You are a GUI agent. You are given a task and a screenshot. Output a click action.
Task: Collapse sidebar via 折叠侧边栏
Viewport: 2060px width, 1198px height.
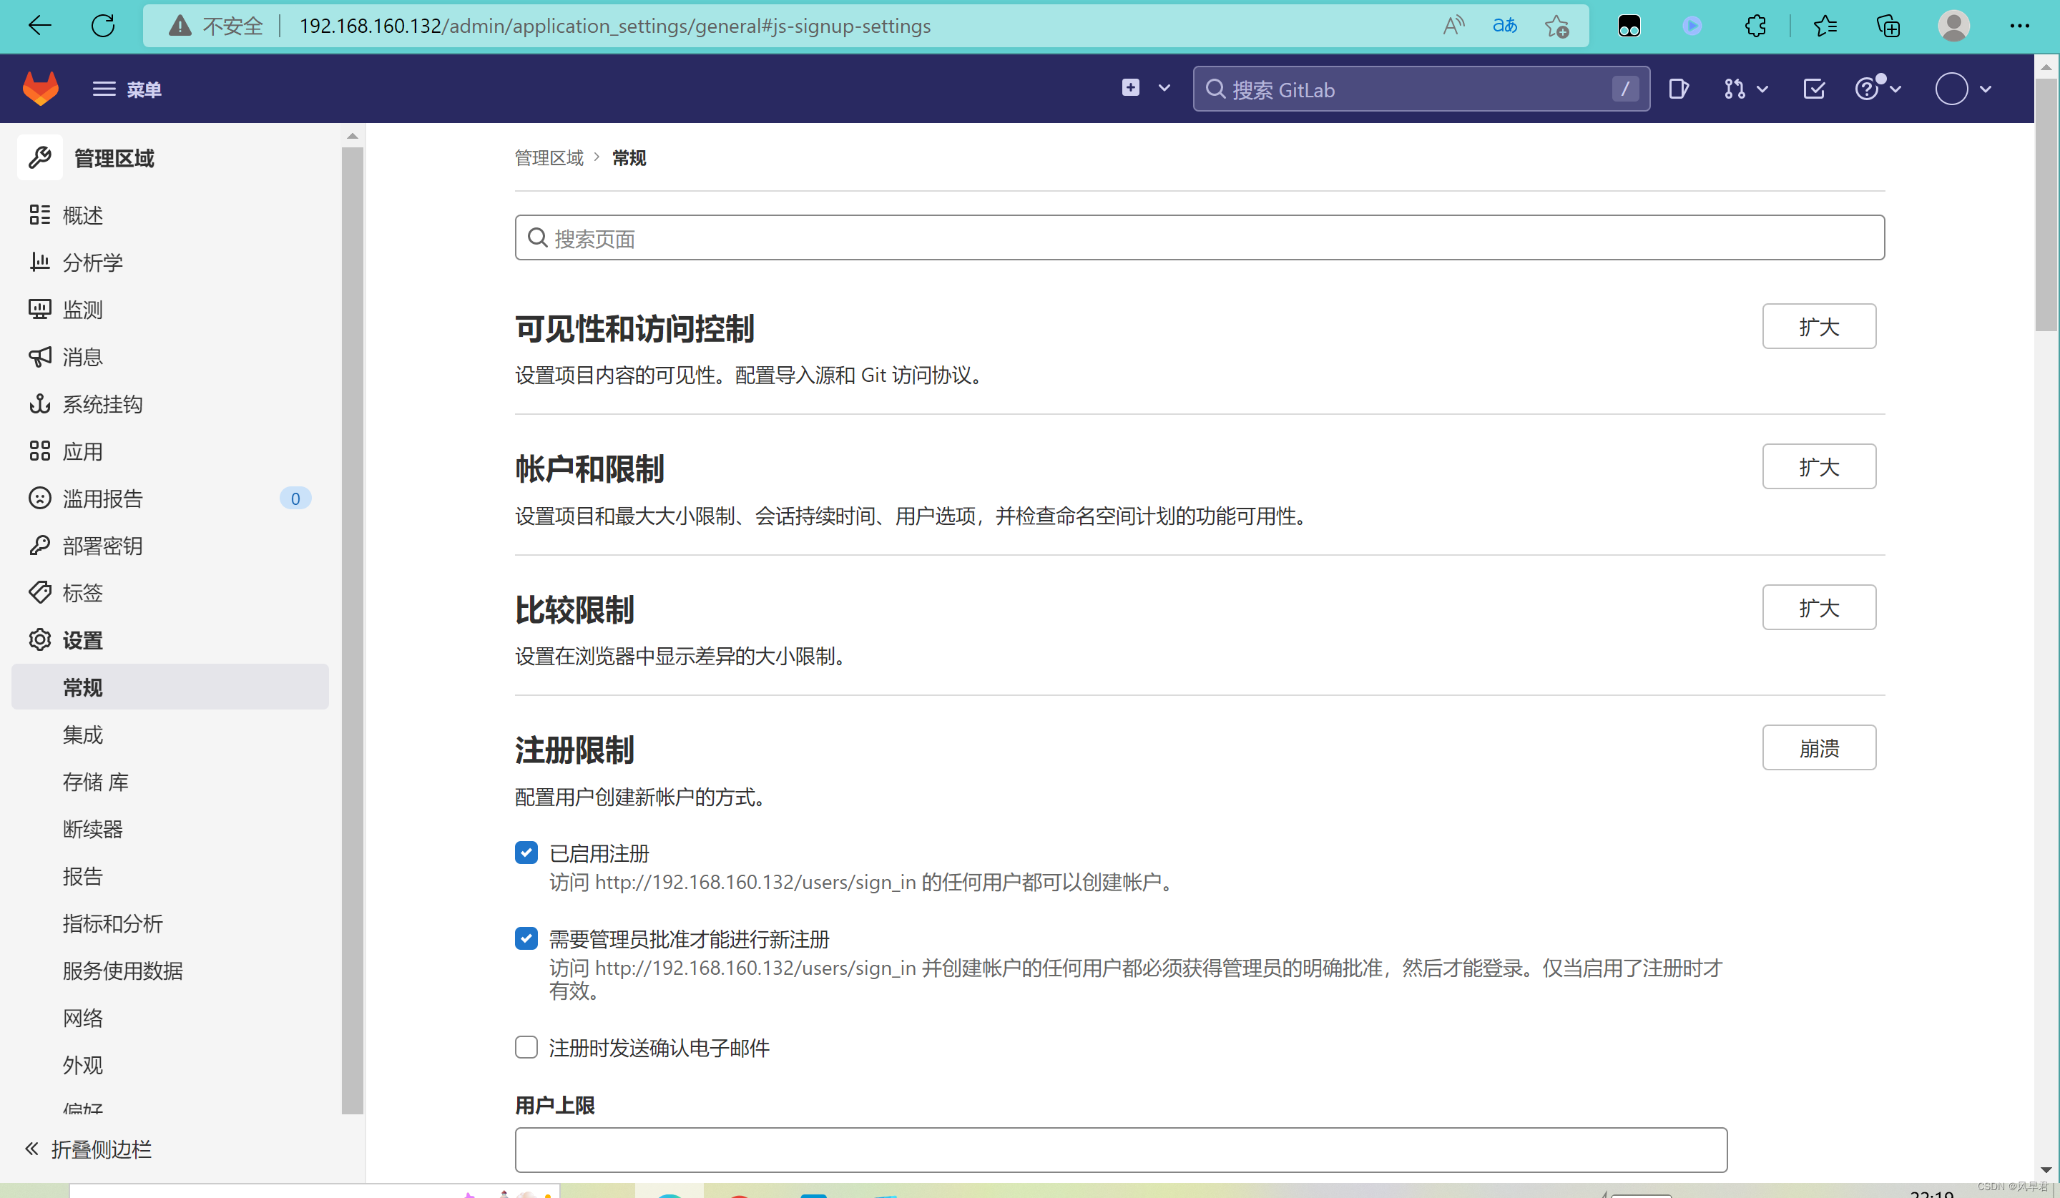[x=88, y=1149]
